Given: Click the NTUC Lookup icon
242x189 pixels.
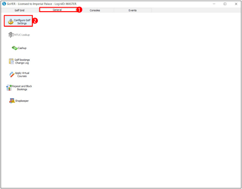Looking at the screenshot, I should point(11,35).
